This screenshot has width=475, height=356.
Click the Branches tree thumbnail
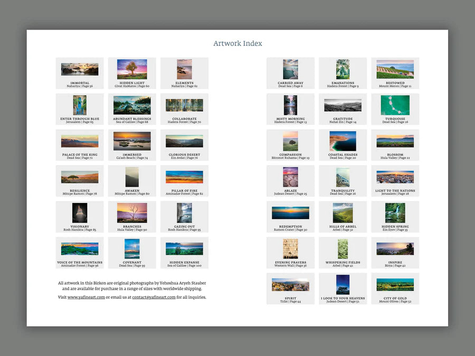132,213
